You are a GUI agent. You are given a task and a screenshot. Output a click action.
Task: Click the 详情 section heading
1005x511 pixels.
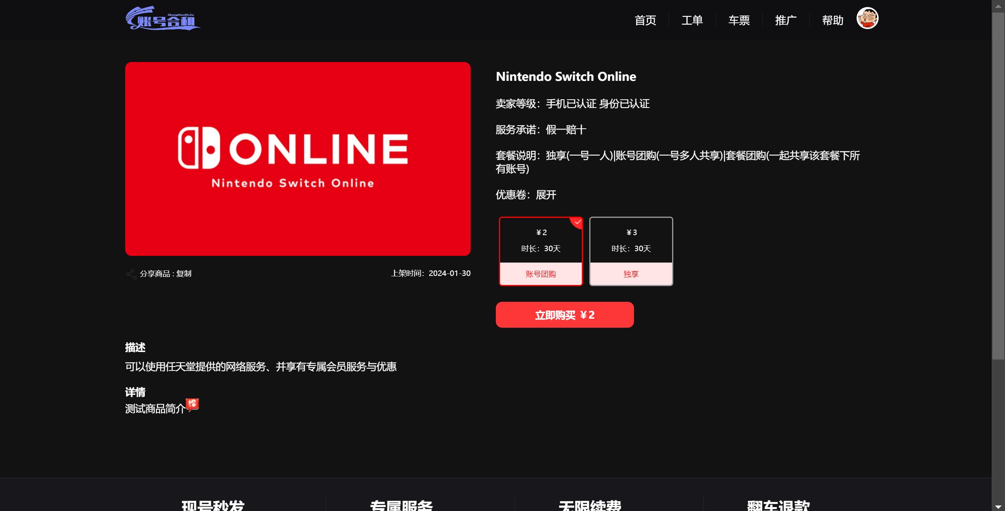pyautogui.click(x=135, y=392)
